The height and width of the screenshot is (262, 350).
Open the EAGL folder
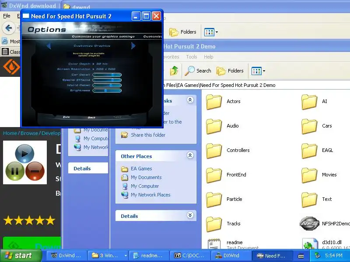pyautogui.click(x=317, y=151)
